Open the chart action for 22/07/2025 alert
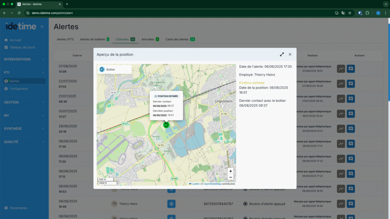 click(x=341, y=83)
